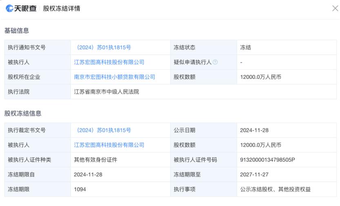This screenshot has width=340, height=206.
Task: Click the 执行事项 label cell
Action: [204, 189]
